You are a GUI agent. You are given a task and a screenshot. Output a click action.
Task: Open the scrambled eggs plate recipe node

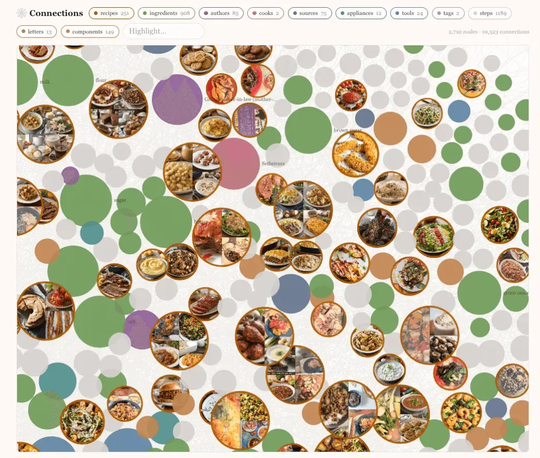click(x=216, y=125)
